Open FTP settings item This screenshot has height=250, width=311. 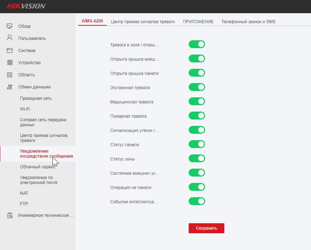pyautogui.click(x=24, y=204)
